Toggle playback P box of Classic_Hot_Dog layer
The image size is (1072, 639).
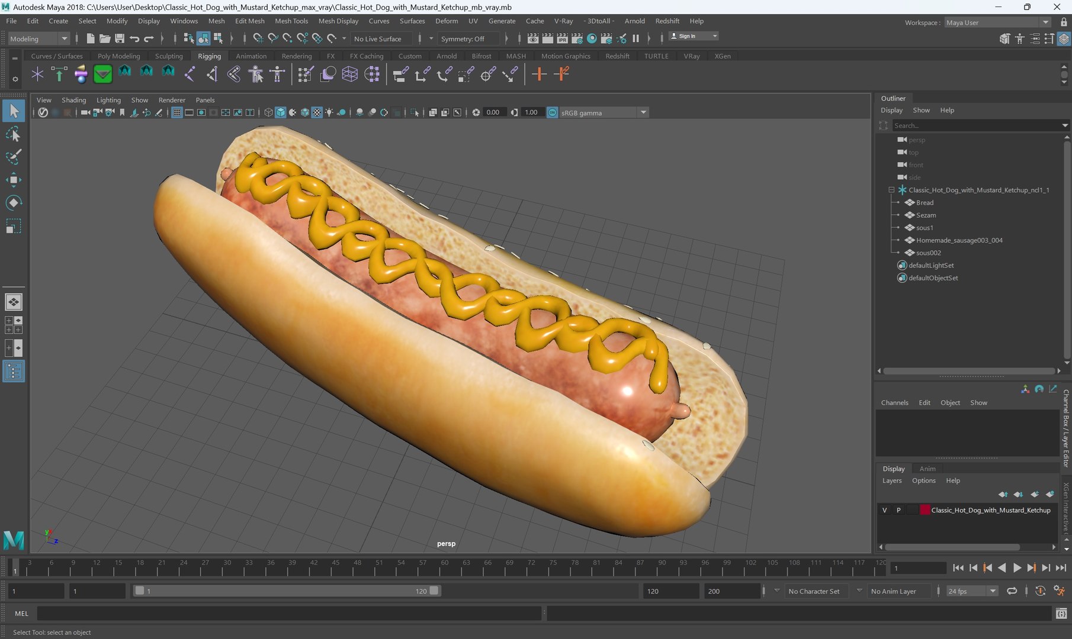(x=898, y=510)
